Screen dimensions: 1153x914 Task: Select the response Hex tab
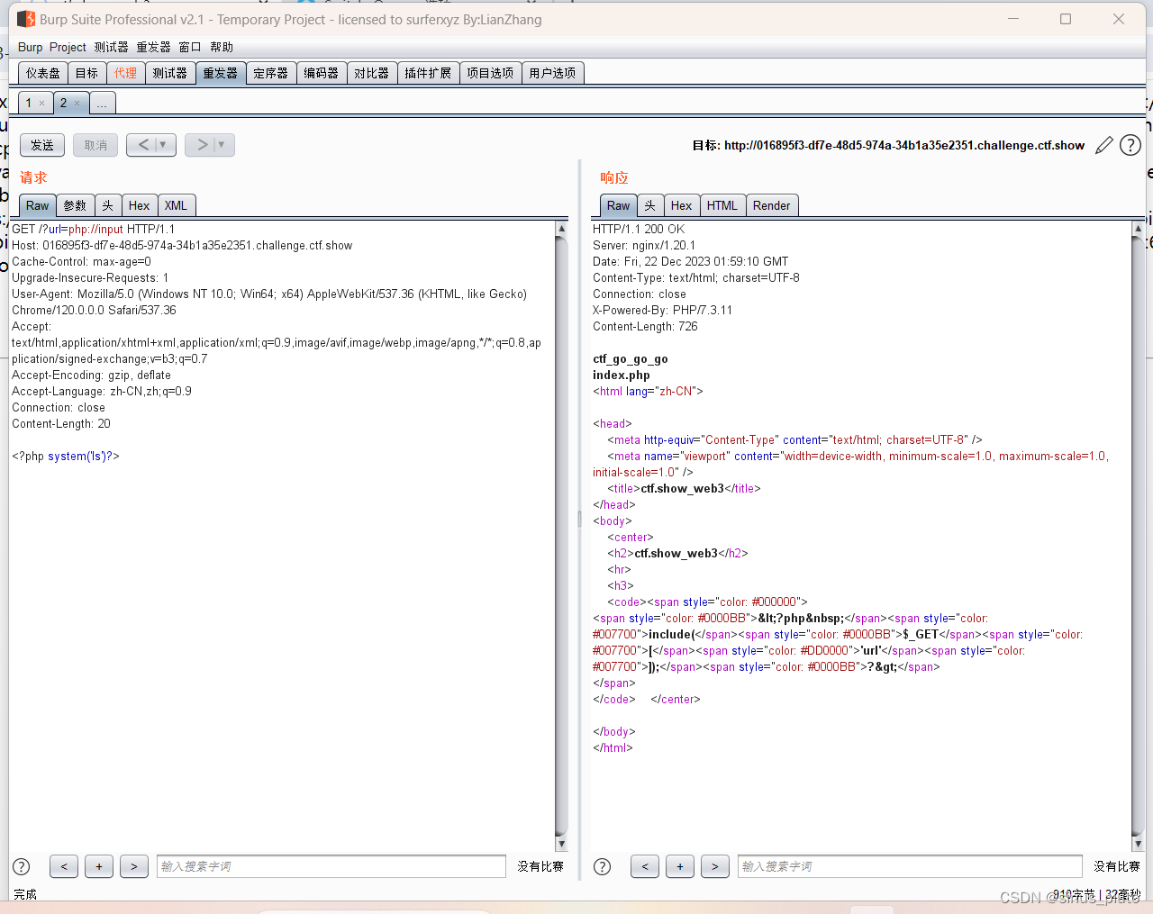pos(682,205)
